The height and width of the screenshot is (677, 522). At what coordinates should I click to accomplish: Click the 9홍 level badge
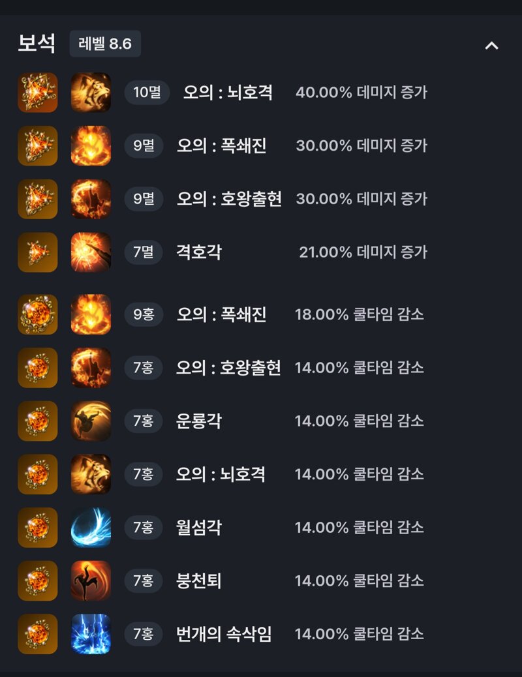[144, 314]
